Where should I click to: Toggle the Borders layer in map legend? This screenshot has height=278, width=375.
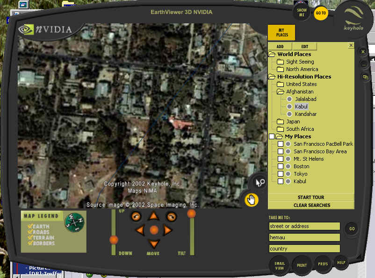(x=41, y=243)
